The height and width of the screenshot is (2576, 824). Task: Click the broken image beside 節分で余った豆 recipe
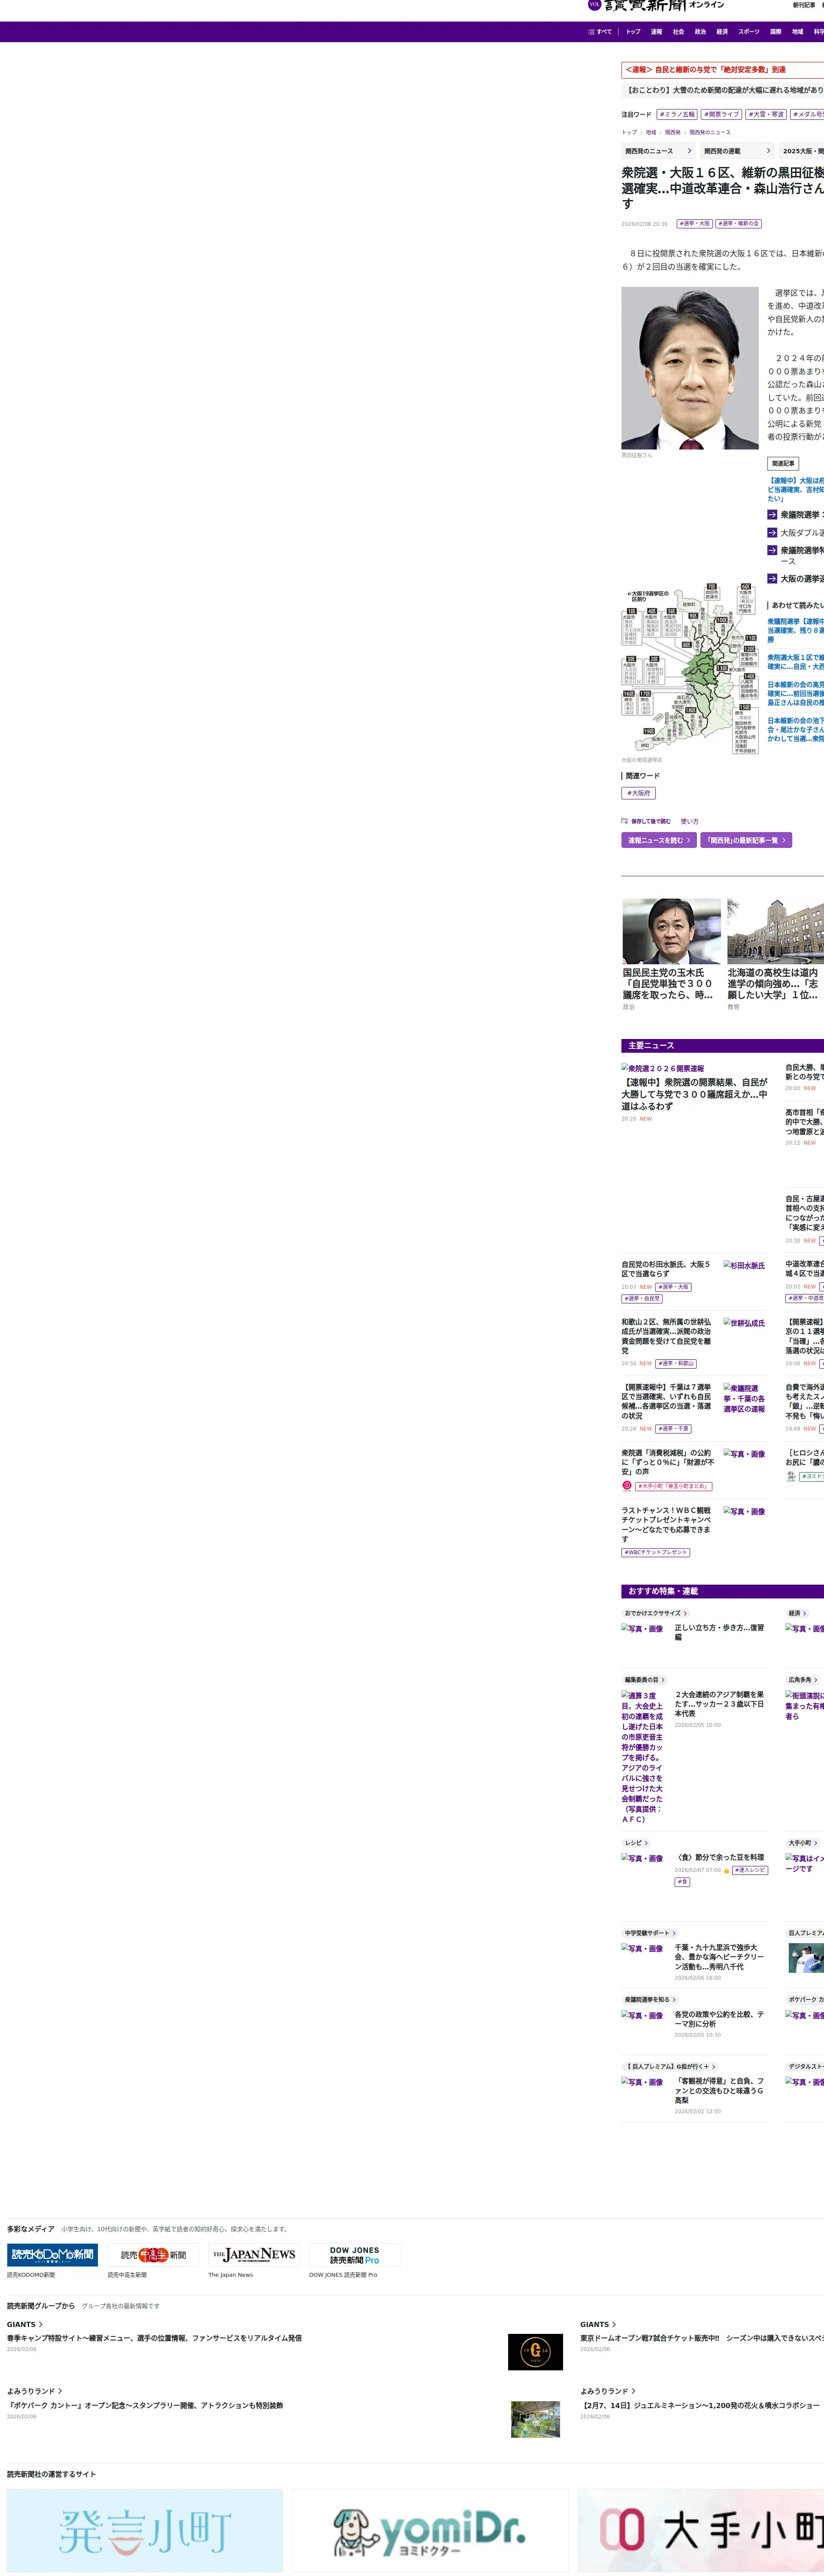point(642,1859)
